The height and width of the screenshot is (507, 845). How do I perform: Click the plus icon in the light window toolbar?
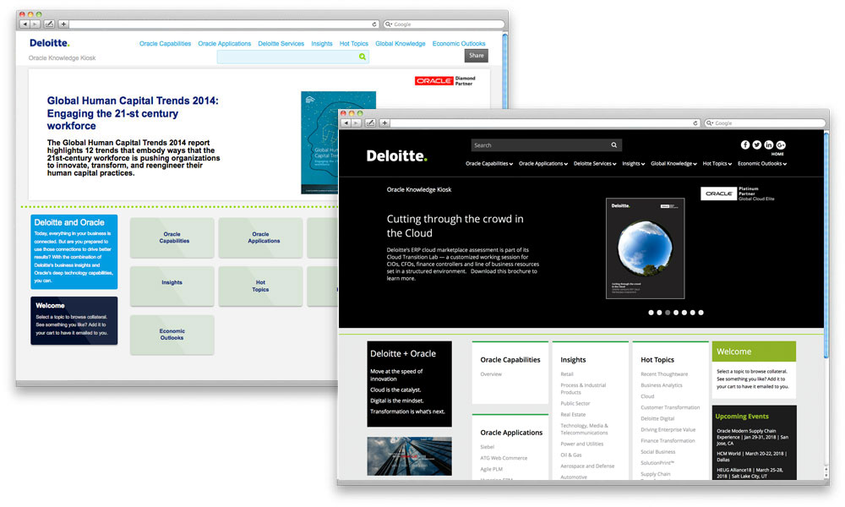(x=63, y=25)
